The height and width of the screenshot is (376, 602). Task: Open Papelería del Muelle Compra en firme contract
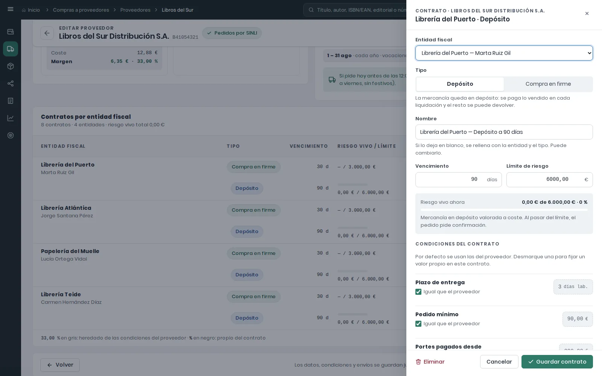tap(254, 253)
